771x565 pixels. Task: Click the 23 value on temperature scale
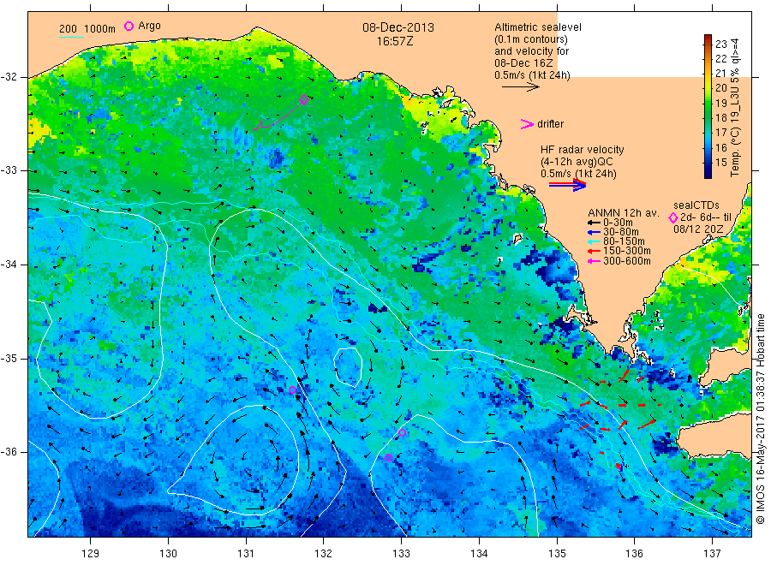(x=720, y=44)
